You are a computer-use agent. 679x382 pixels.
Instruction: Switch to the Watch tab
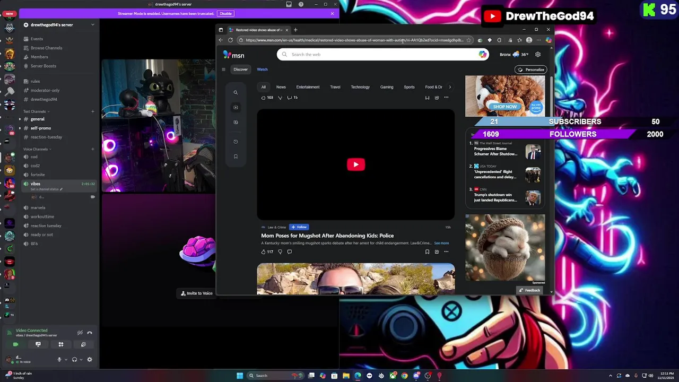(x=262, y=70)
